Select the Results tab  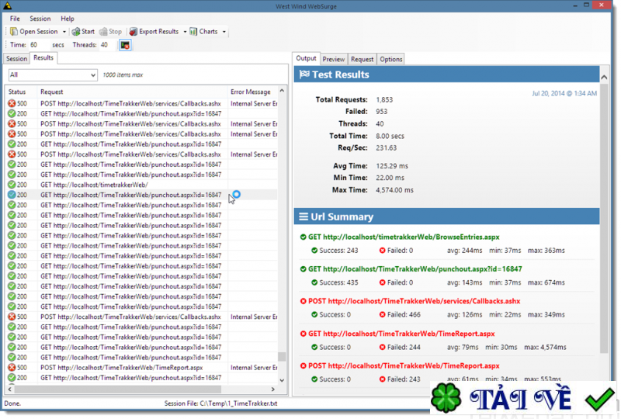click(x=43, y=58)
